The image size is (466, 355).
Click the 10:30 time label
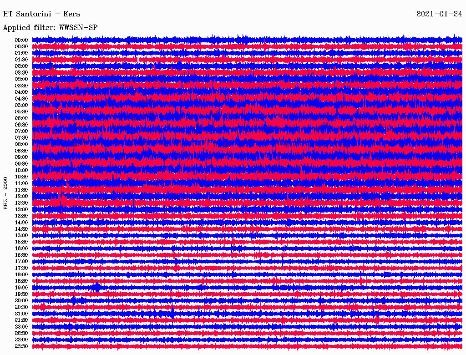pyautogui.click(x=21, y=177)
